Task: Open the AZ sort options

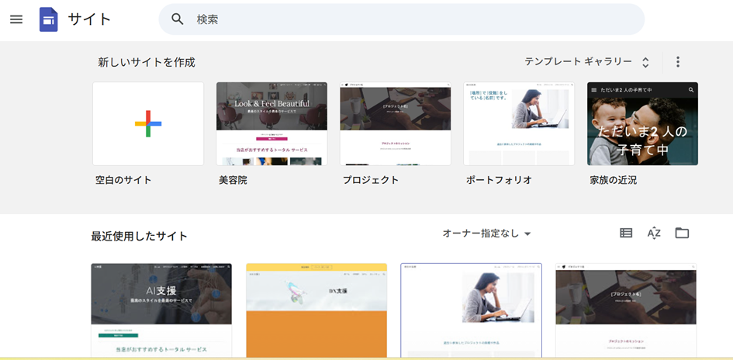Action: pos(654,233)
